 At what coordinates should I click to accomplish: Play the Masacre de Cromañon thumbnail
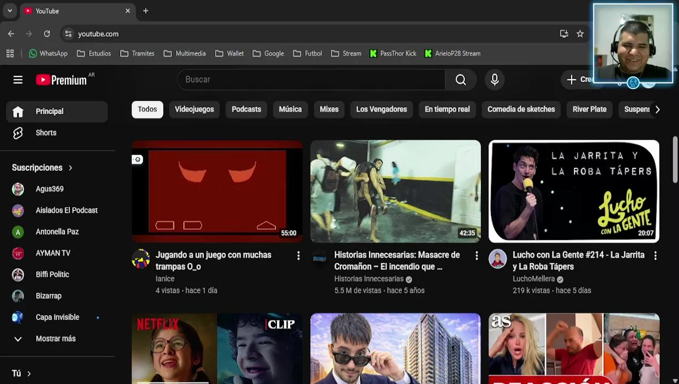[x=396, y=191]
